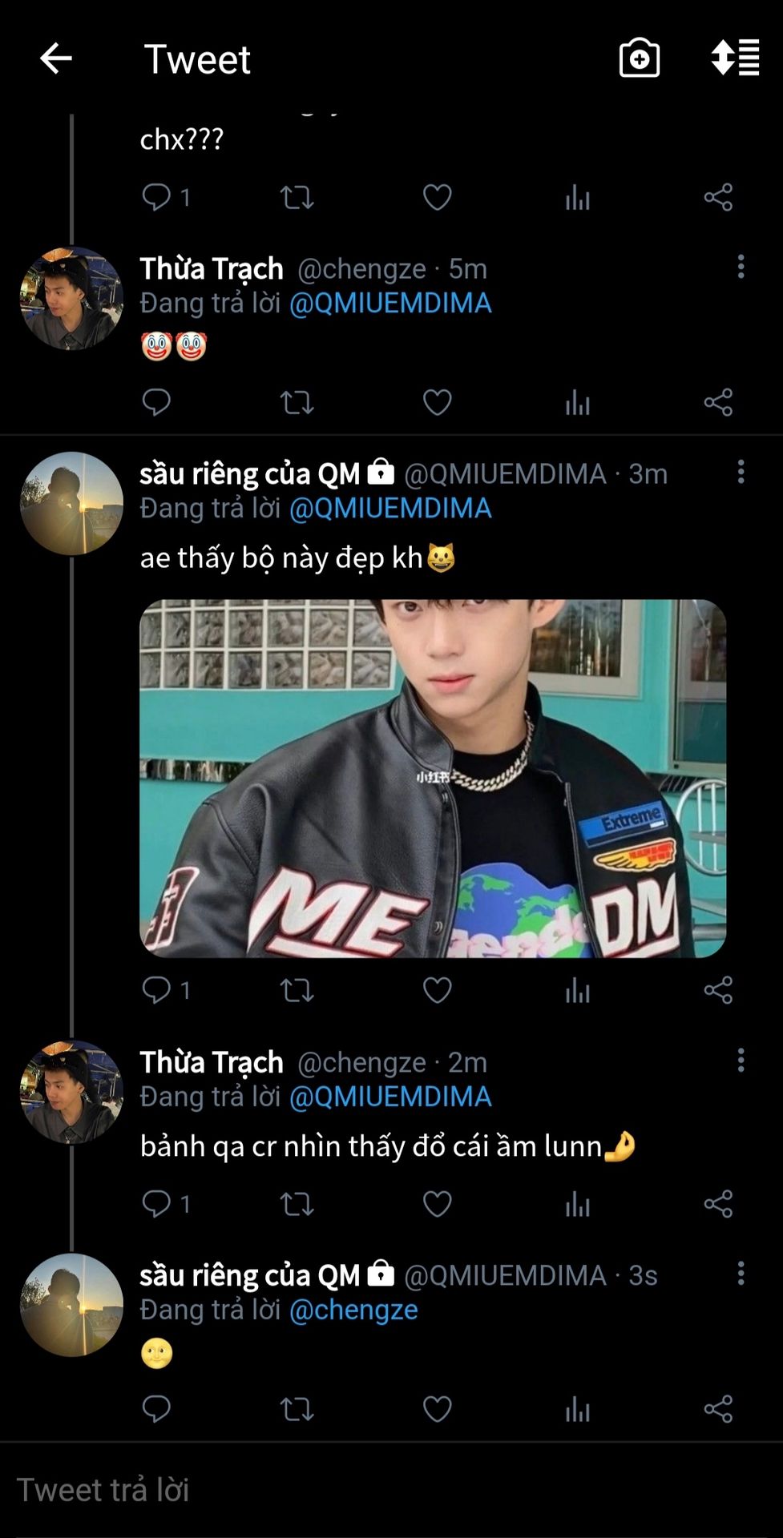
Task: Share the moon emoji reply
Action: pyautogui.click(x=718, y=1409)
